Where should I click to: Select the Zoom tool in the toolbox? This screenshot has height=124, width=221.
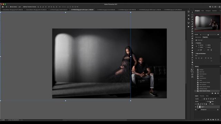point(192,64)
